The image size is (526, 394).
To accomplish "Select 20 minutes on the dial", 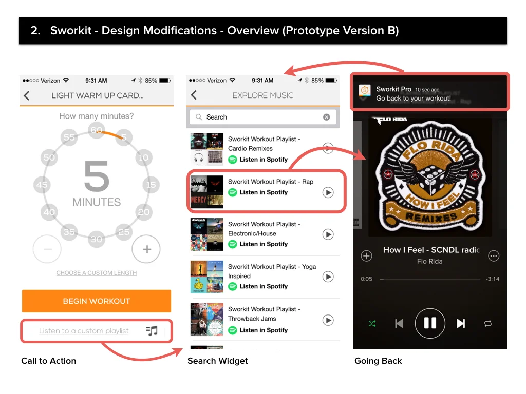I will [x=144, y=212].
